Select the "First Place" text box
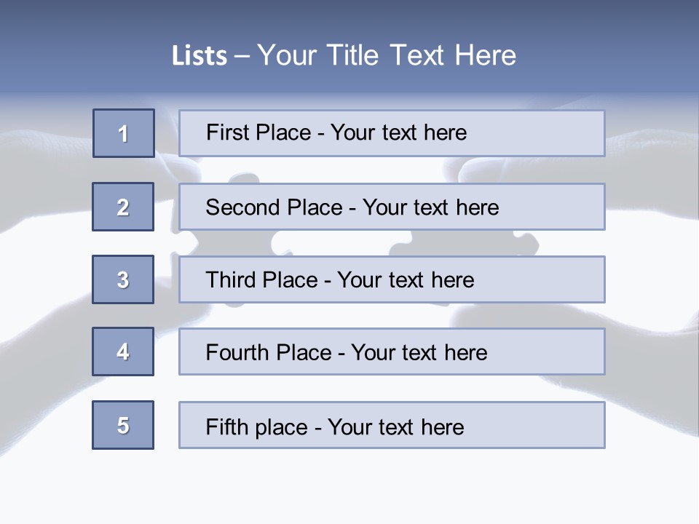 392,133
